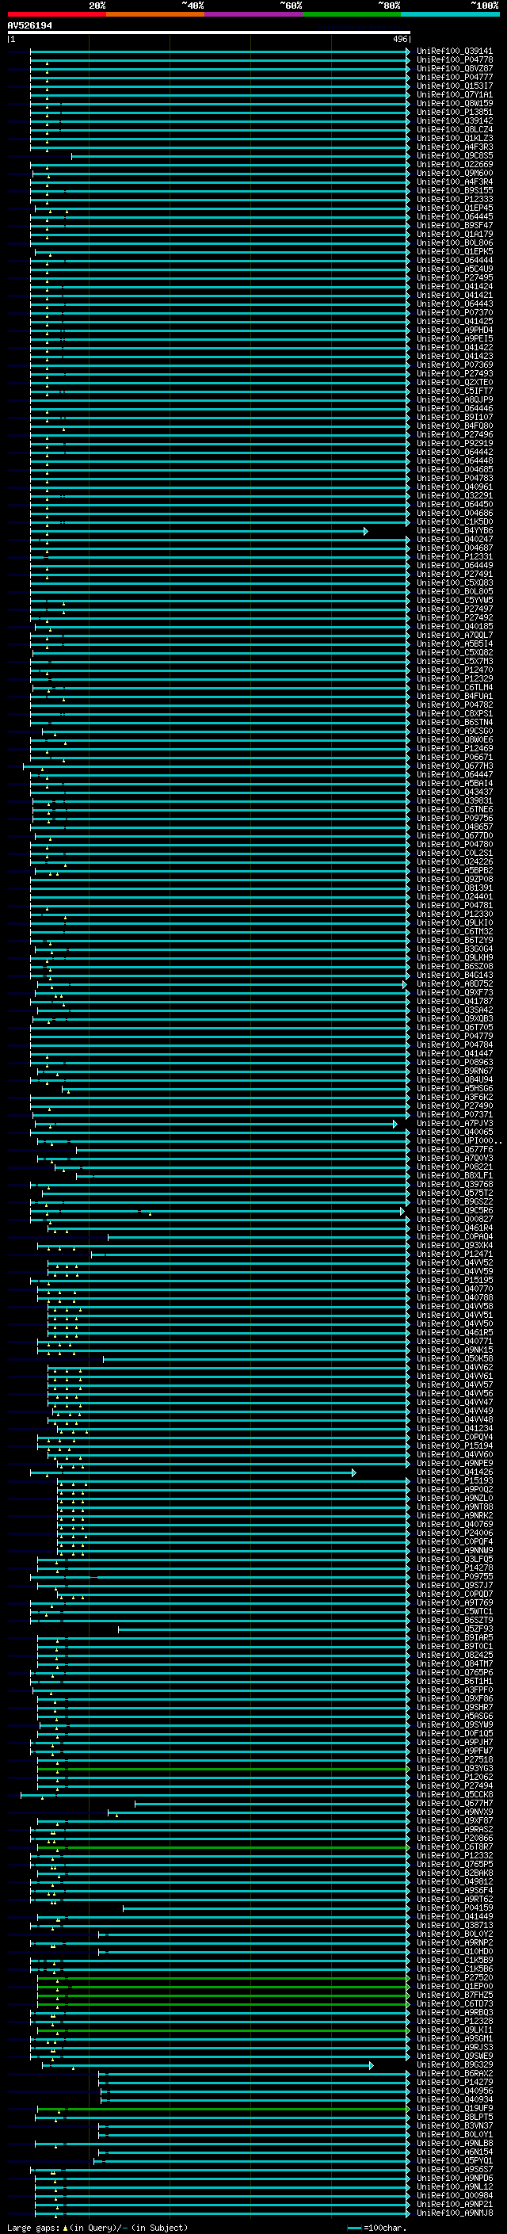Click the UniRef100_B8XLF1 label
The image size is (507, 2234).
pyautogui.click(x=454, y=1175)
